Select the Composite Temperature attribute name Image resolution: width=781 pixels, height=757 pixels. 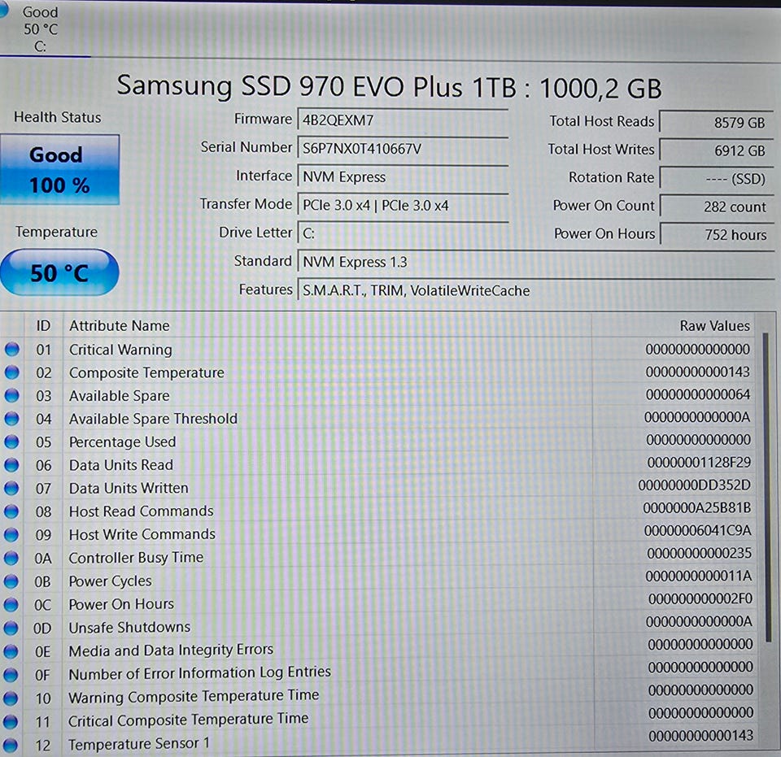click(x=146, y=373)
